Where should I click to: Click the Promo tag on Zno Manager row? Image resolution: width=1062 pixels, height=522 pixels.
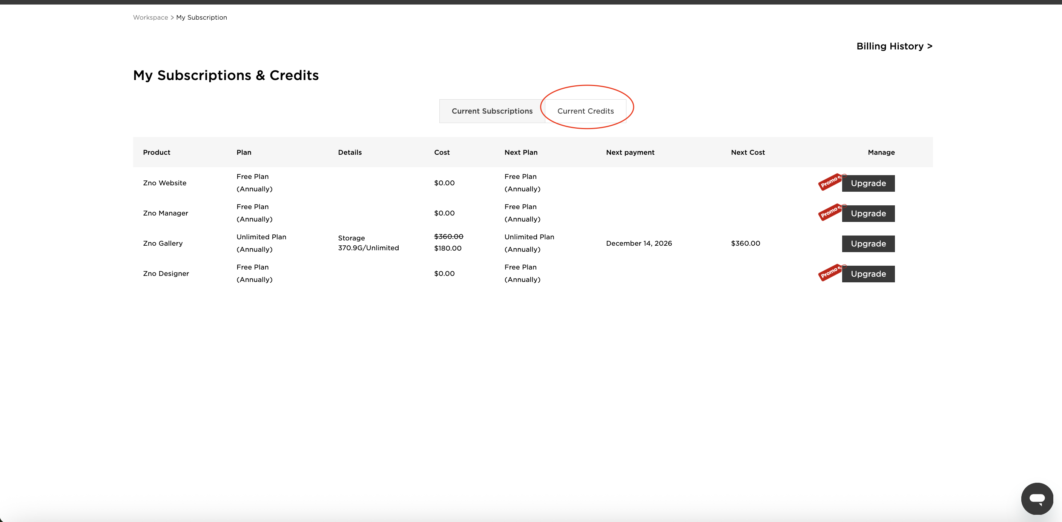coord(830,212)
